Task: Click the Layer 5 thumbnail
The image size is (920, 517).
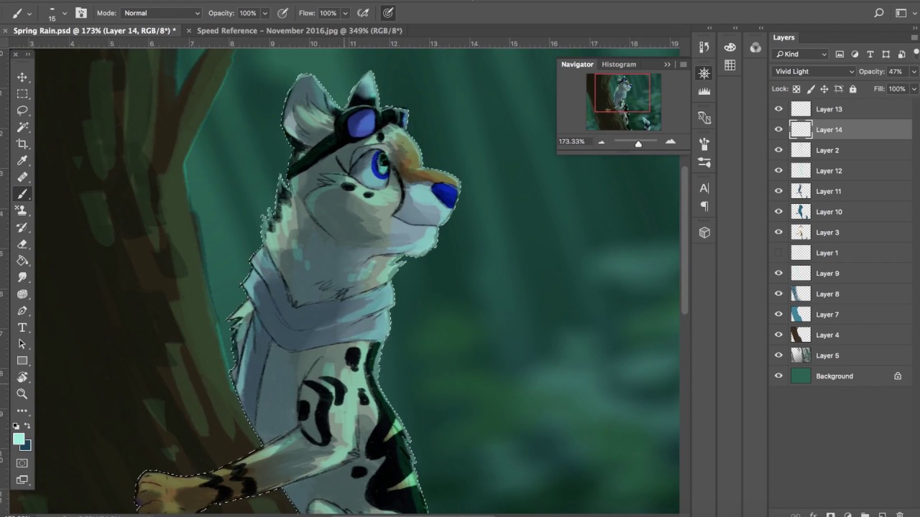Action: pyautogui.click(x=801, y=355)
